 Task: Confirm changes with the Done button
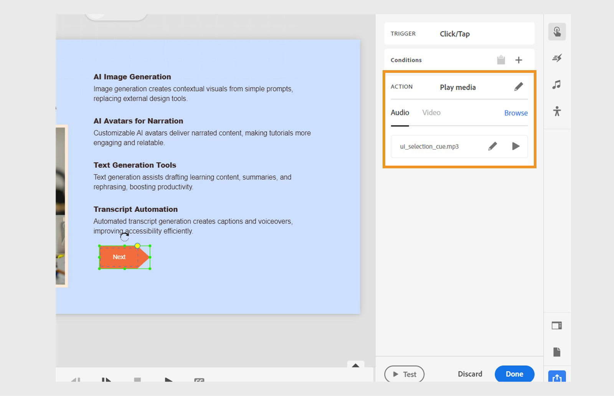pyautogui.click(x=514, y=374)
